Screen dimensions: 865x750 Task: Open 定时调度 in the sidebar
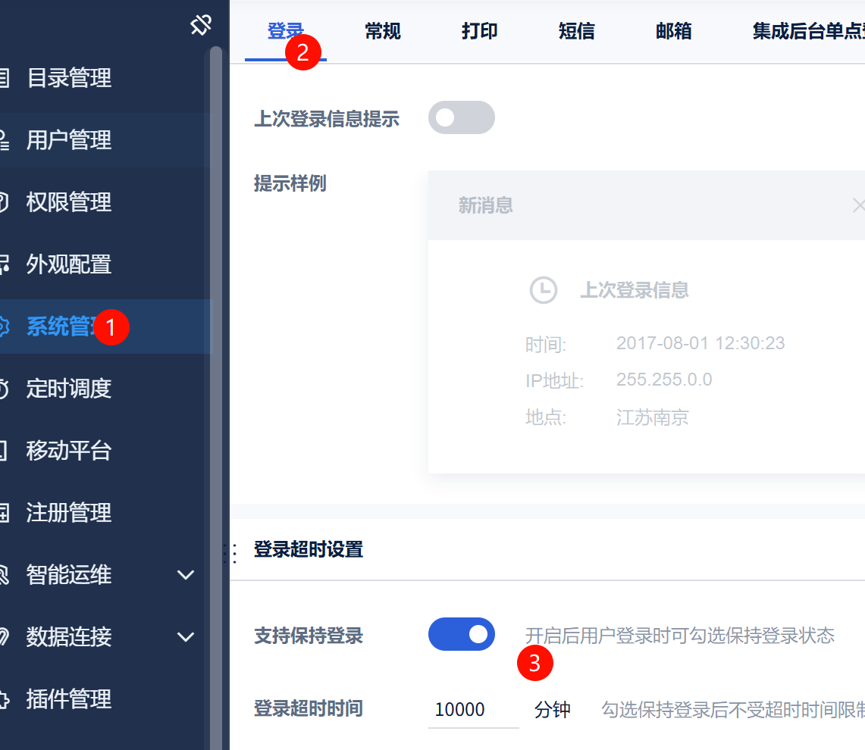pyautogui.click(x=69, y=389)
